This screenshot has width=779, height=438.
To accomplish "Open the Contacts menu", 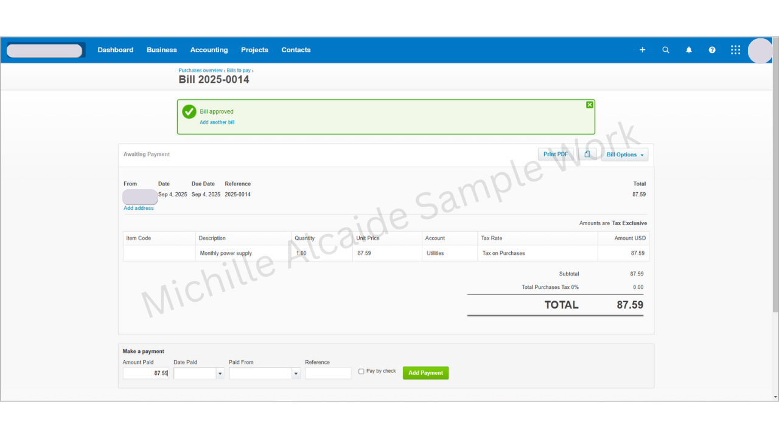I will click(x=296, y=50).
